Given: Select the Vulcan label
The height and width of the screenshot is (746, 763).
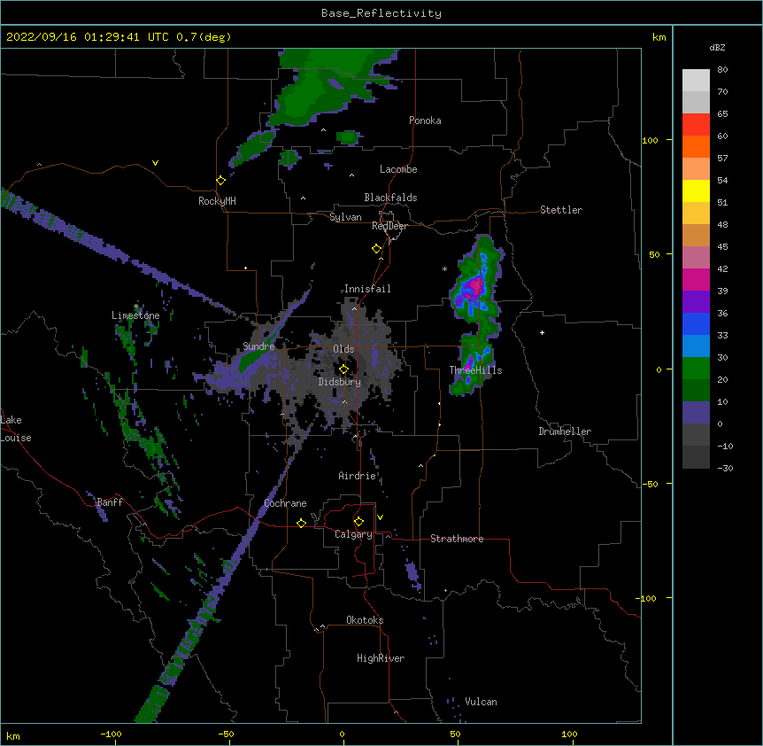Looking at the screenshot, I should pyautogui.click(x=481, y=702).
